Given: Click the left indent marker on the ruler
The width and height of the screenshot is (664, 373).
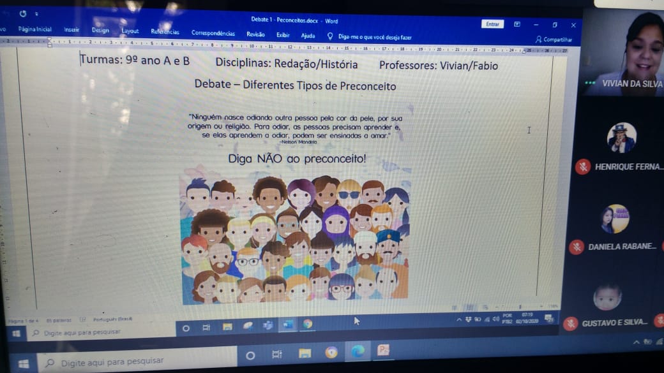Looking at the screenshot, I should 50,41.
